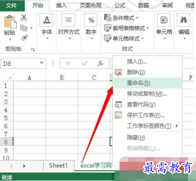Expand the 字体 group dropdown arrow
This screenshot has width=196, height=181.
pos(47,38)
